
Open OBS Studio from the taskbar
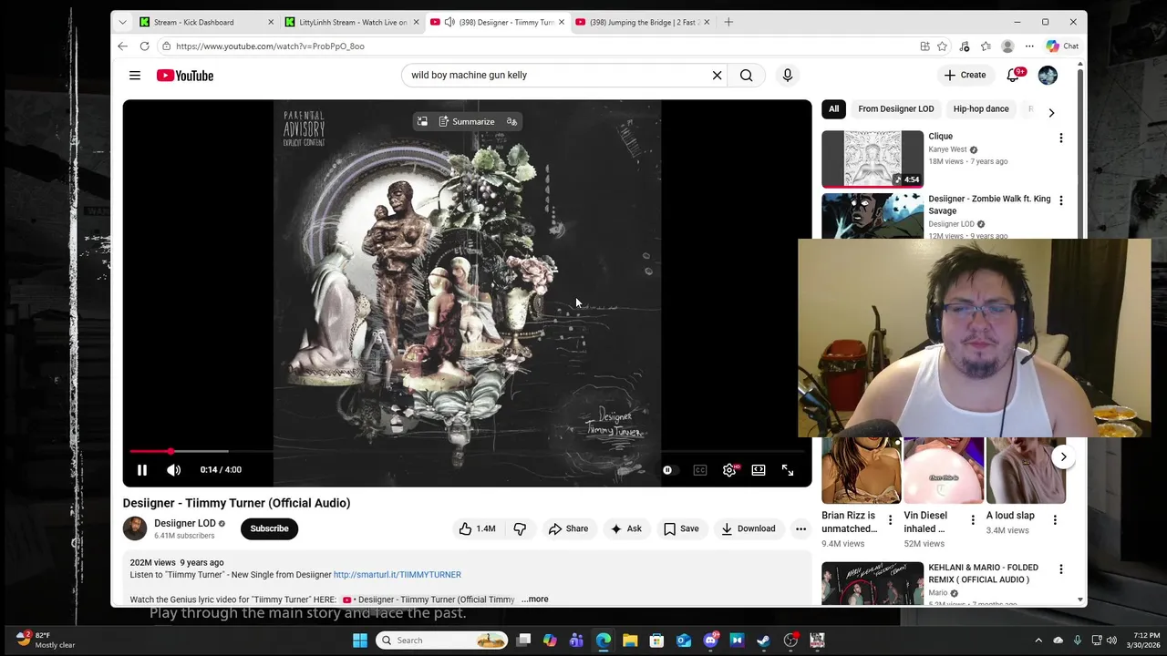pyautogui.click(x=790, y=641)
